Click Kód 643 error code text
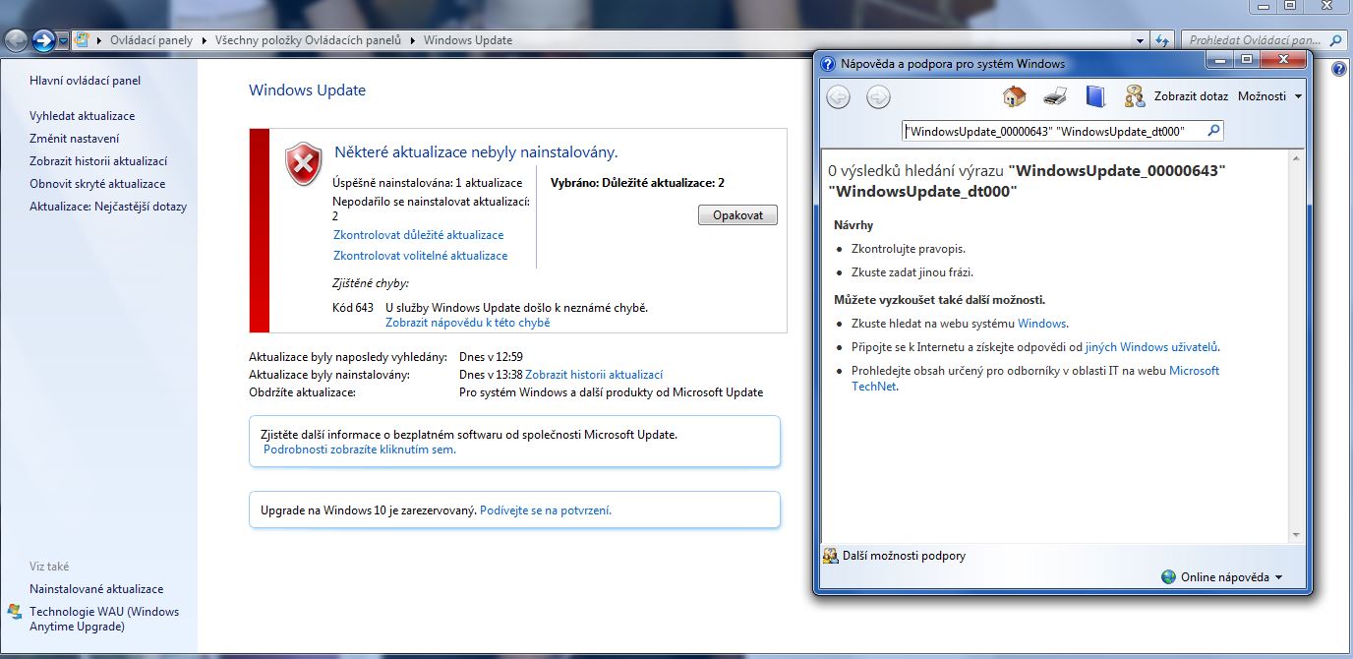This screenshot has height=659, width=1353. coord(353,308)
